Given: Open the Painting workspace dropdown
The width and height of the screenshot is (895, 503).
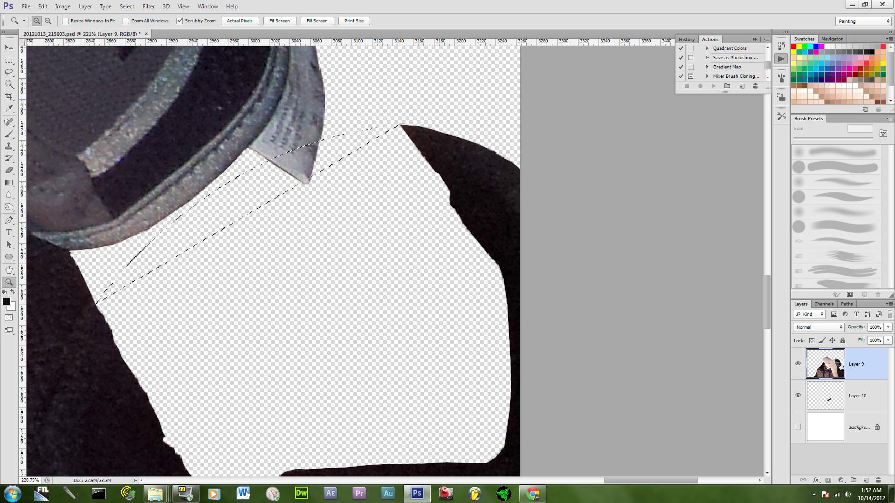Looking at the screenshot, I should 864,21.
